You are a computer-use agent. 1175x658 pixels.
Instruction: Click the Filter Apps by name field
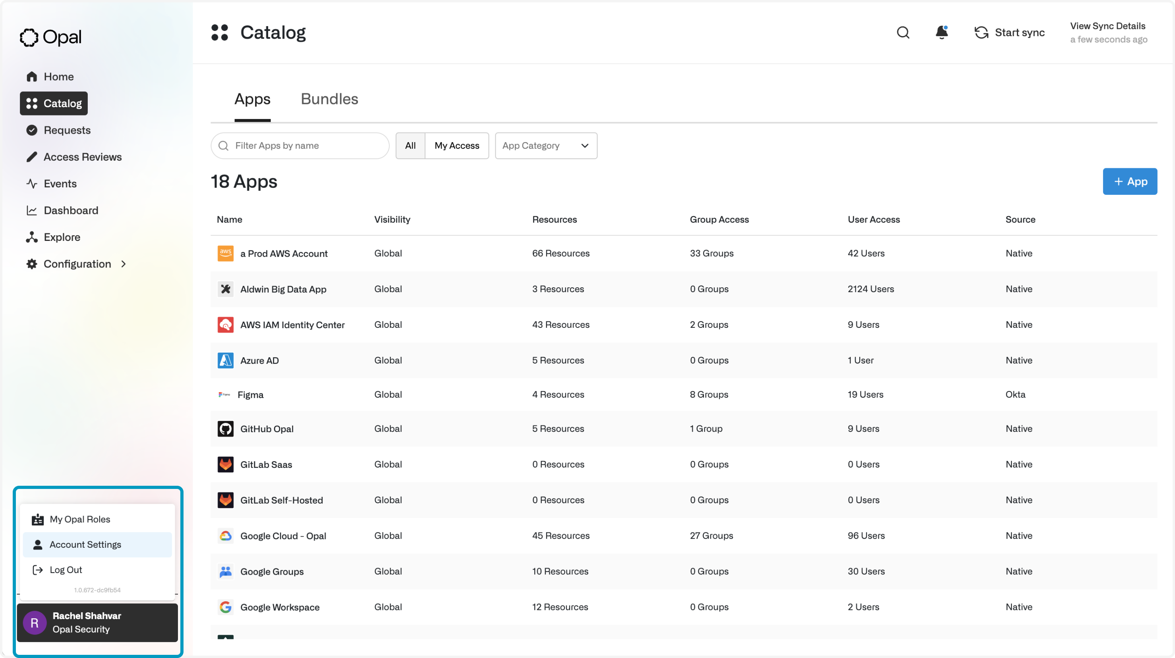[300, 146]
